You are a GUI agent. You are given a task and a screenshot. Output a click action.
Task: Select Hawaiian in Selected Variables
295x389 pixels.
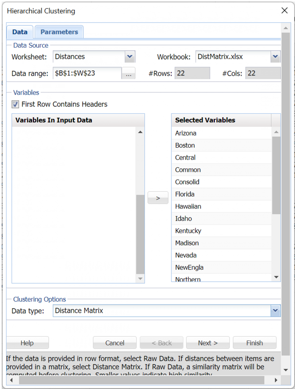coord(210,206)
